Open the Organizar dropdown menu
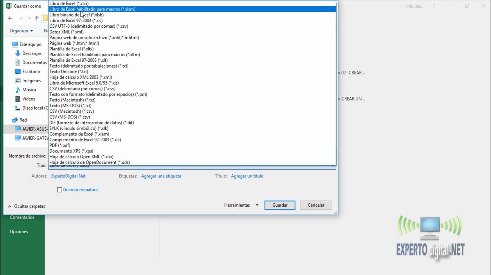Screen dimensions: 491x275 coord(22,31)
